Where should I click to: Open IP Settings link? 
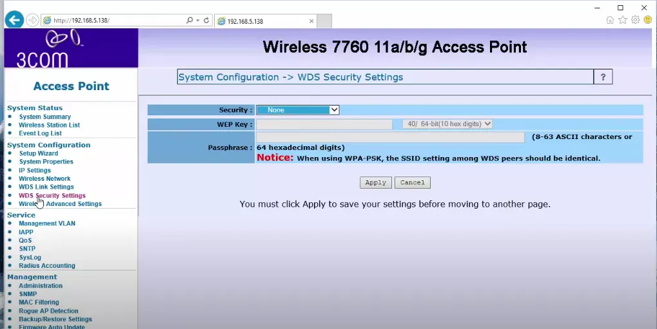[x=35, y=171]
